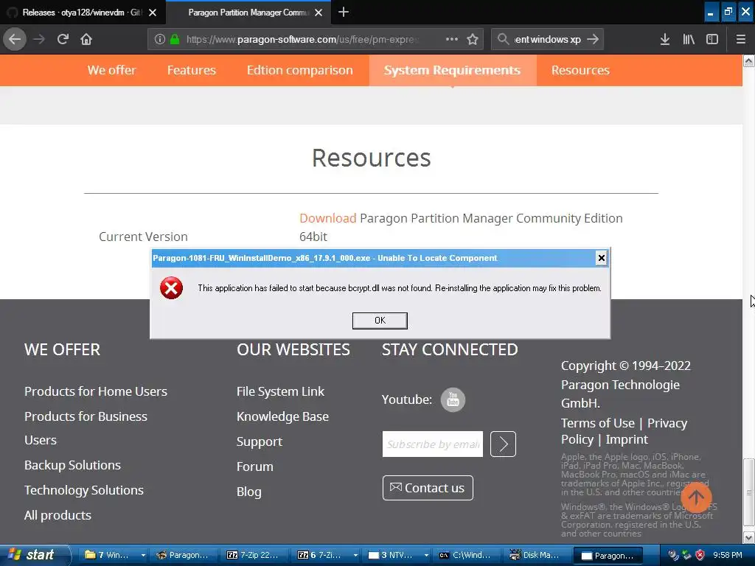Switch to '7-Zip 22...' taskbar item
This screenshot has width=755, height=566.
pos(254,555)
